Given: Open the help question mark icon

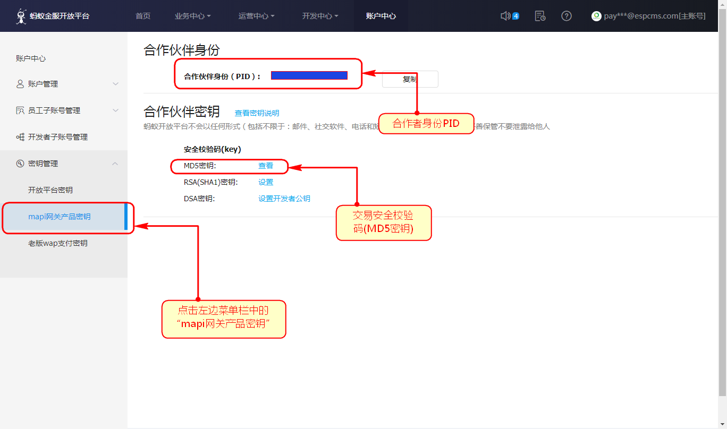Looking at the screenshot, I should tap(567, 16).
